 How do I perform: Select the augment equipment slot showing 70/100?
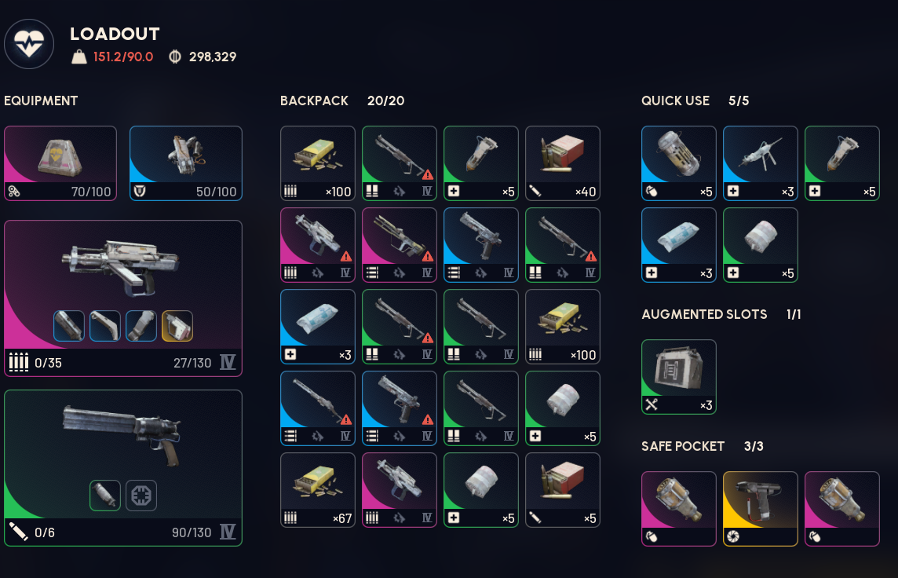point(60,163)
